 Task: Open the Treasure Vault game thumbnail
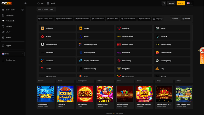[x=46, y=94]
